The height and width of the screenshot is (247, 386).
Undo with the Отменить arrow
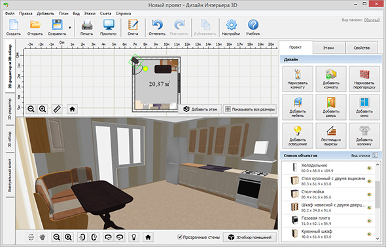(157, 27)
